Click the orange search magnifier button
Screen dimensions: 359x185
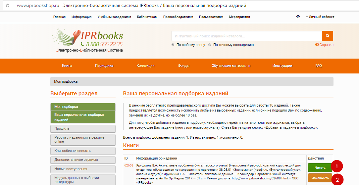pyautogui.click(x=327, y=36)
